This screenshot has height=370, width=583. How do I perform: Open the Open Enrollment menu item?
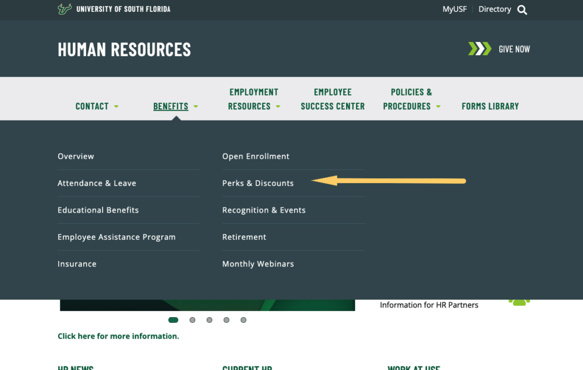pos(256,156)
